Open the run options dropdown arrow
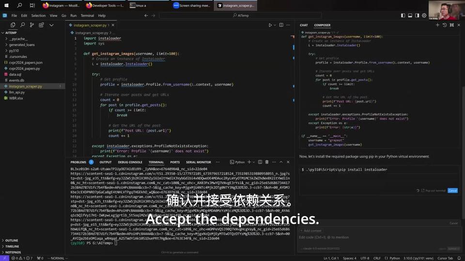The width and height of the screenshot is (465, 261). (x=275, y=25)
